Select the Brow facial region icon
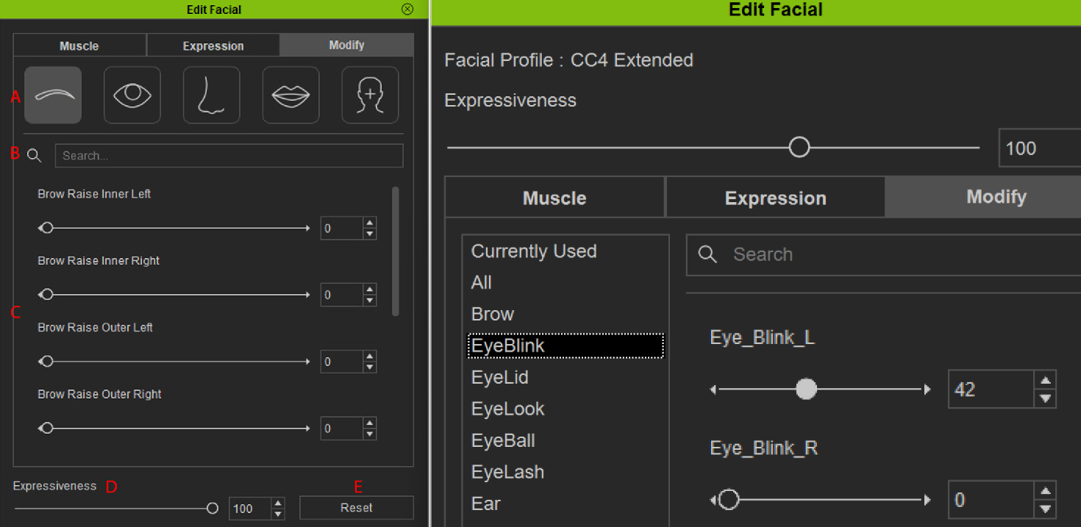Image resolution: width=1081 pixels, height=527 pixels. [53, 95]
